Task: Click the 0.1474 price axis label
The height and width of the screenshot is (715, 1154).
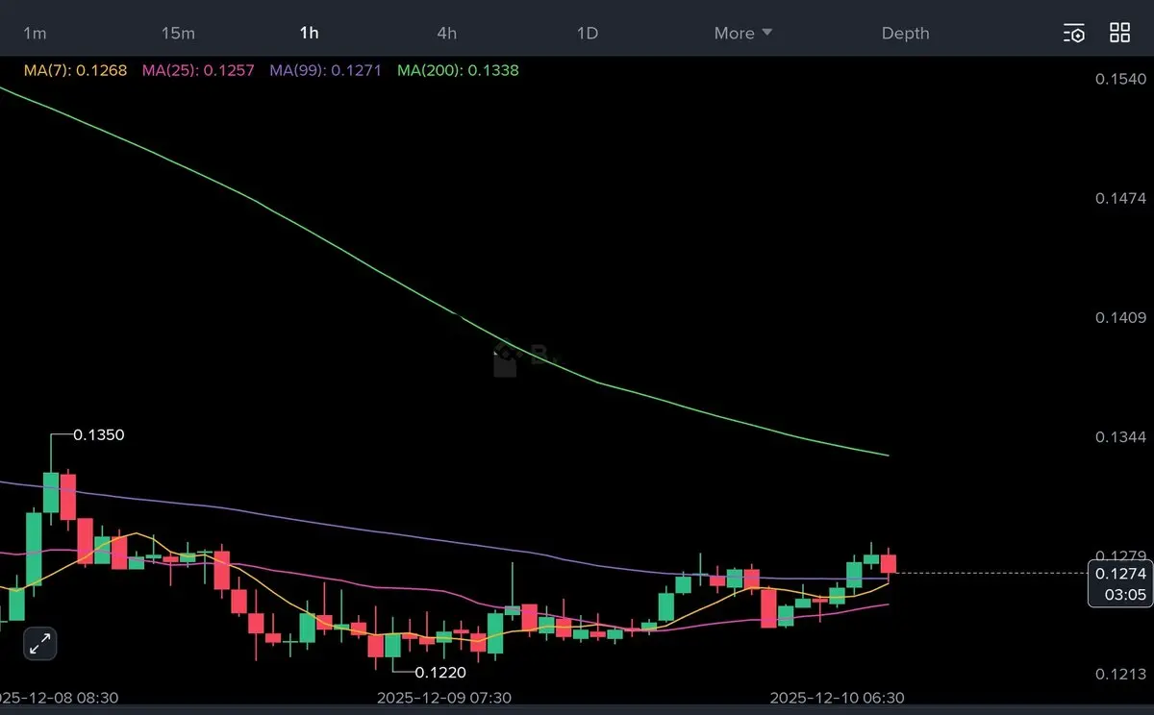Action: [1121, 198]
